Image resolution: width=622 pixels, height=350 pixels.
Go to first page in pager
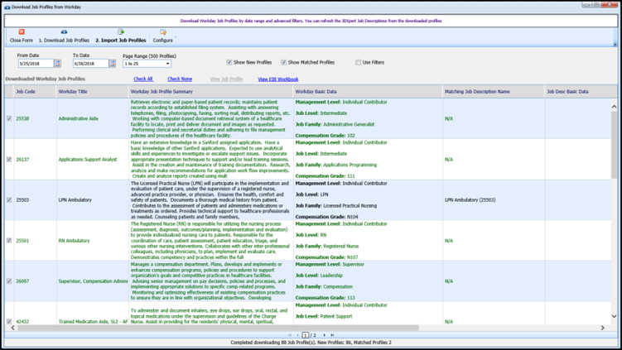(x=290, y=335)
